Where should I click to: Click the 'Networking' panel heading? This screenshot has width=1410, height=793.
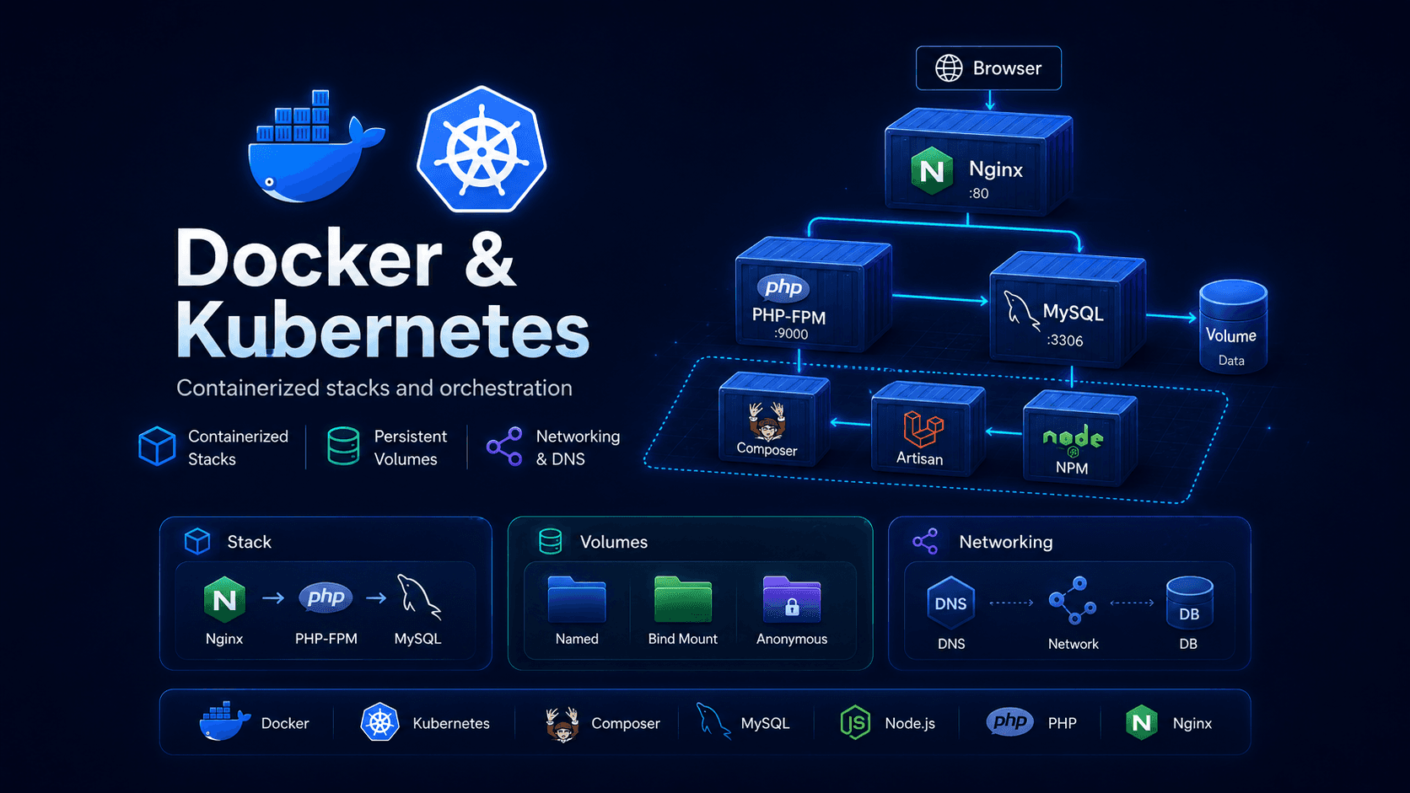pyautogui.click(x=1006, y=542)
